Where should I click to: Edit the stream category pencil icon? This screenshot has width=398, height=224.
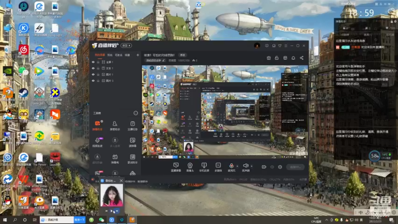(164, 60)
